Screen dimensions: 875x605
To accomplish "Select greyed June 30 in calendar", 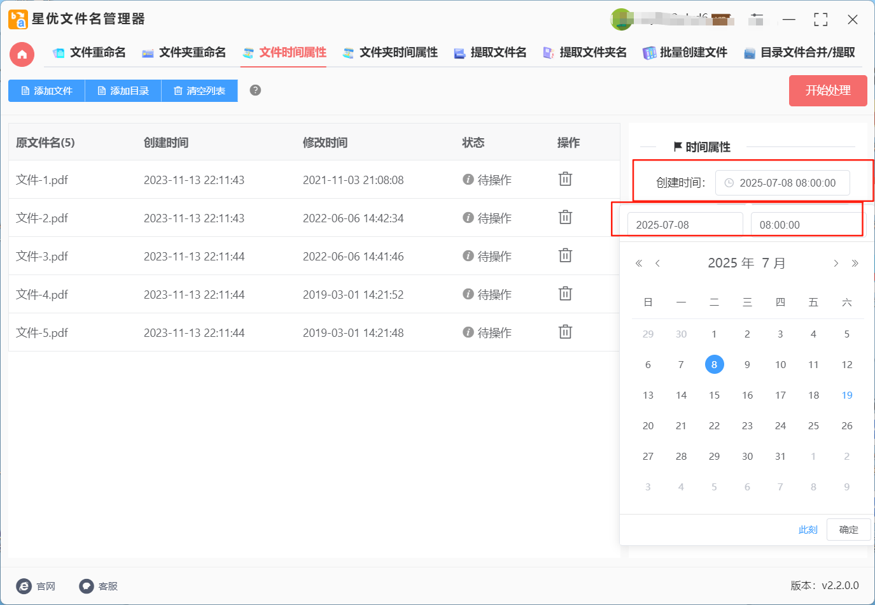I will pos(681,334).
